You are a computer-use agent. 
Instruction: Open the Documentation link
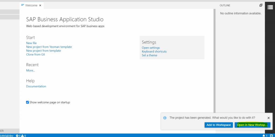pos(36,86)
